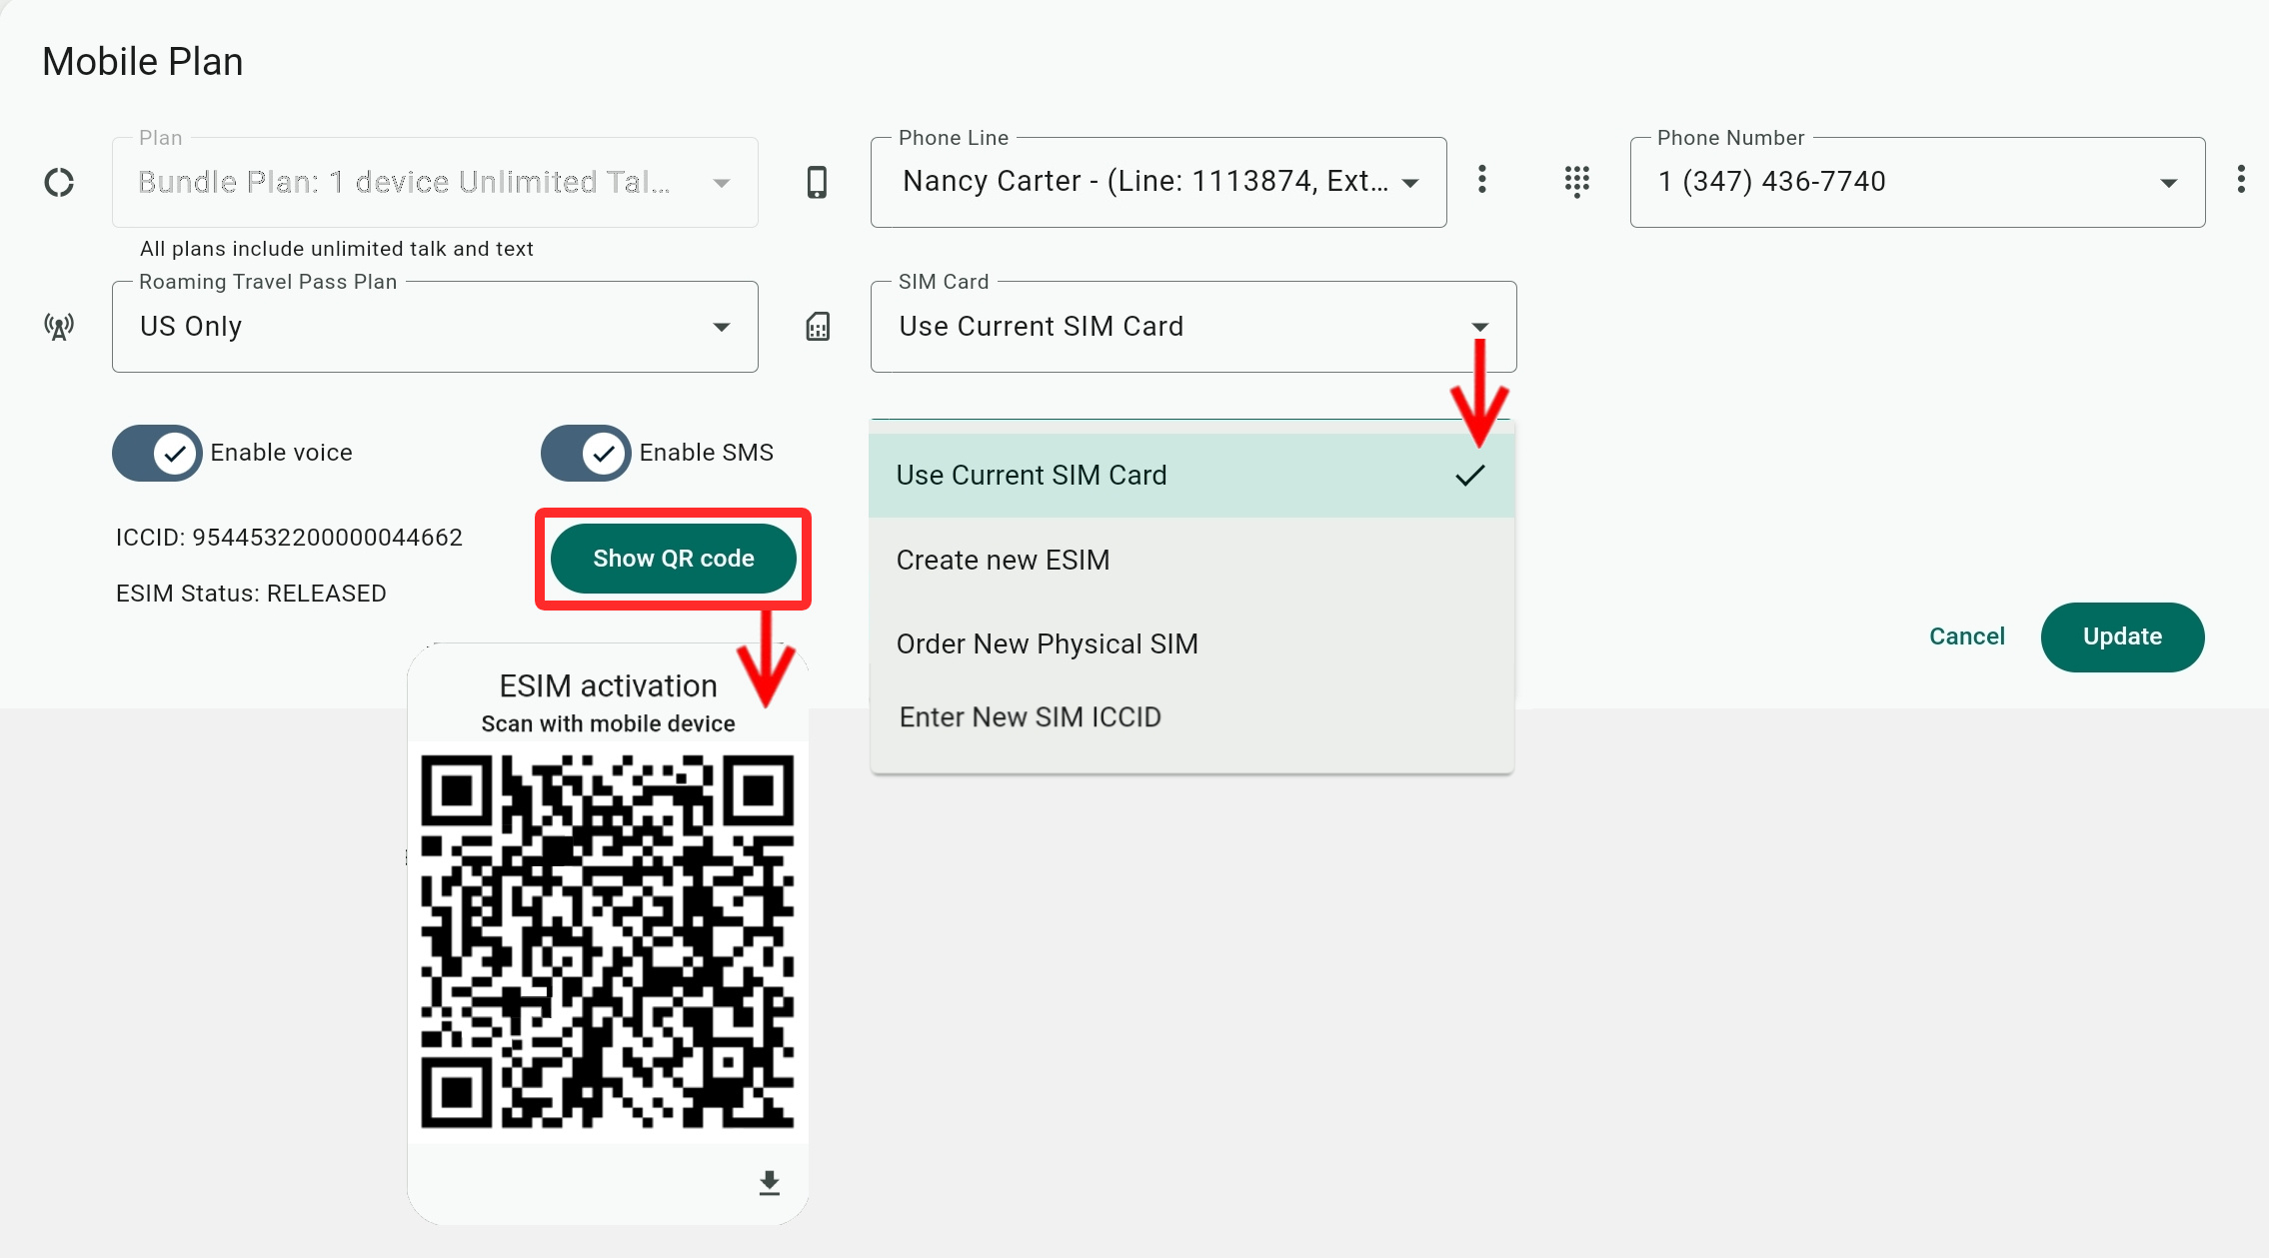Open the Phone Number dropdown
The width and height of the screenshot is (2269, 1258).
1916,182
